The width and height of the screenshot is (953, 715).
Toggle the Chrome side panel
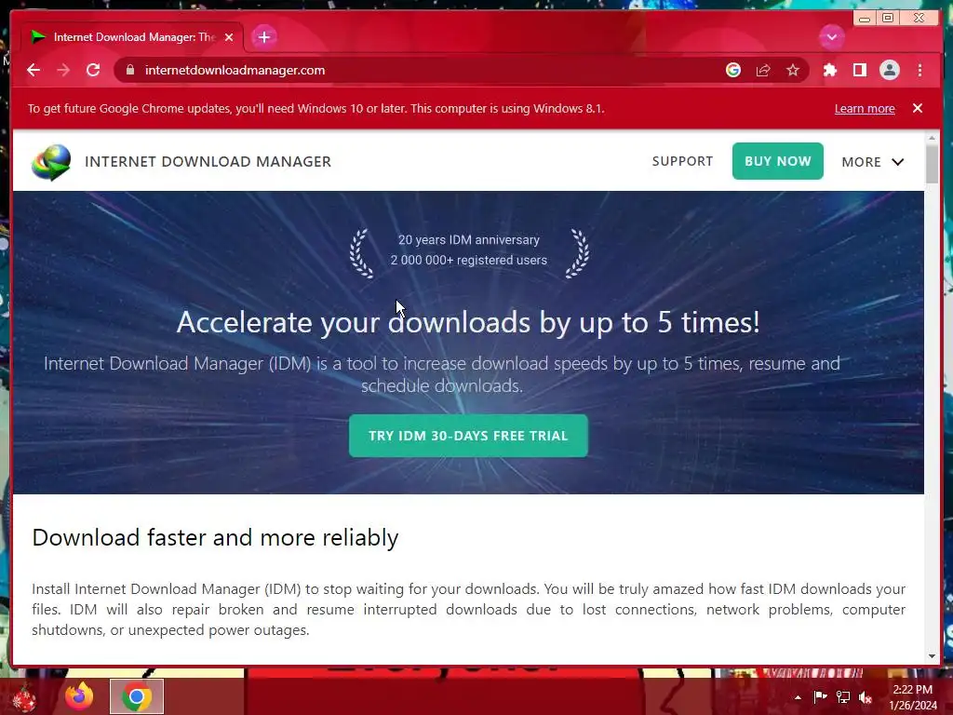click(859, 70)
